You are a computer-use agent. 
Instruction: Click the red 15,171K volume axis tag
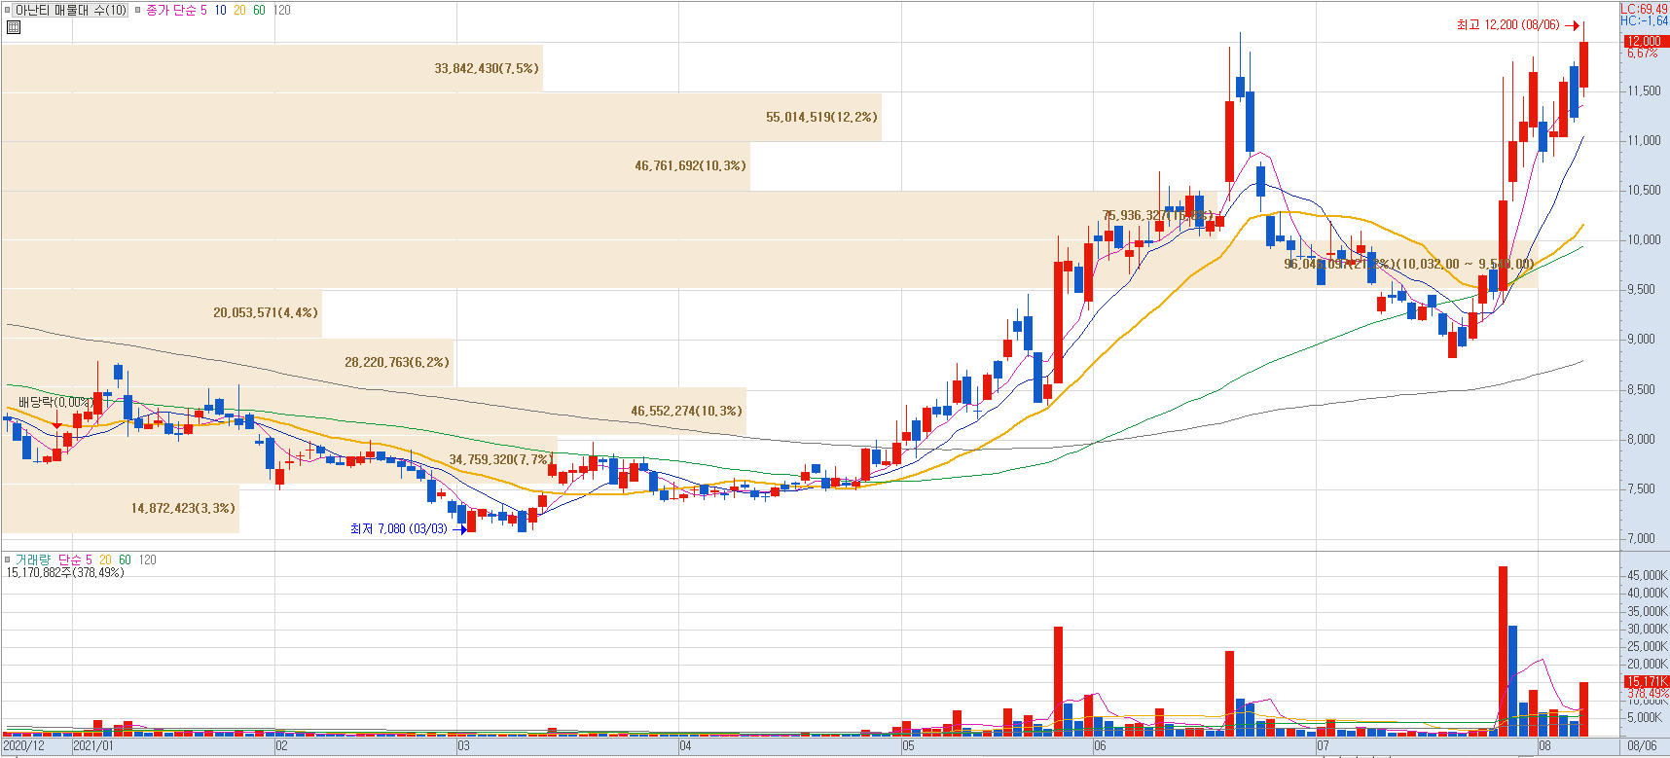(x=1646, y=682)
